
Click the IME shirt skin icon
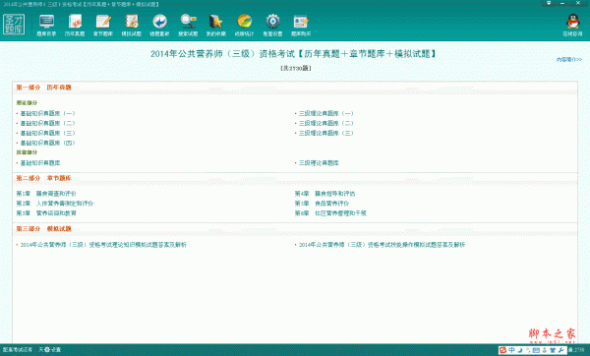pos(553,350)
